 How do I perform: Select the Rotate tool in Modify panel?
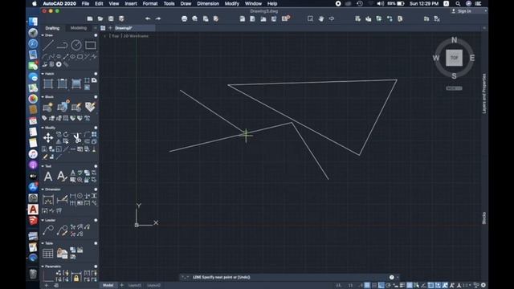[66, 134]
